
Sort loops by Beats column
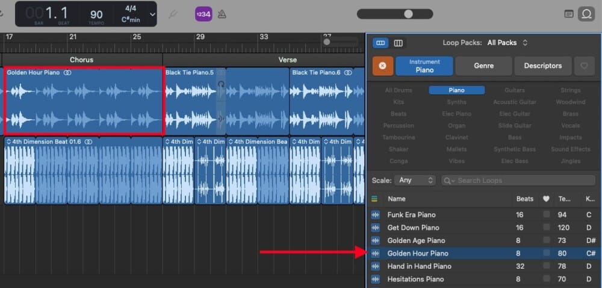(x=524, y=198)
